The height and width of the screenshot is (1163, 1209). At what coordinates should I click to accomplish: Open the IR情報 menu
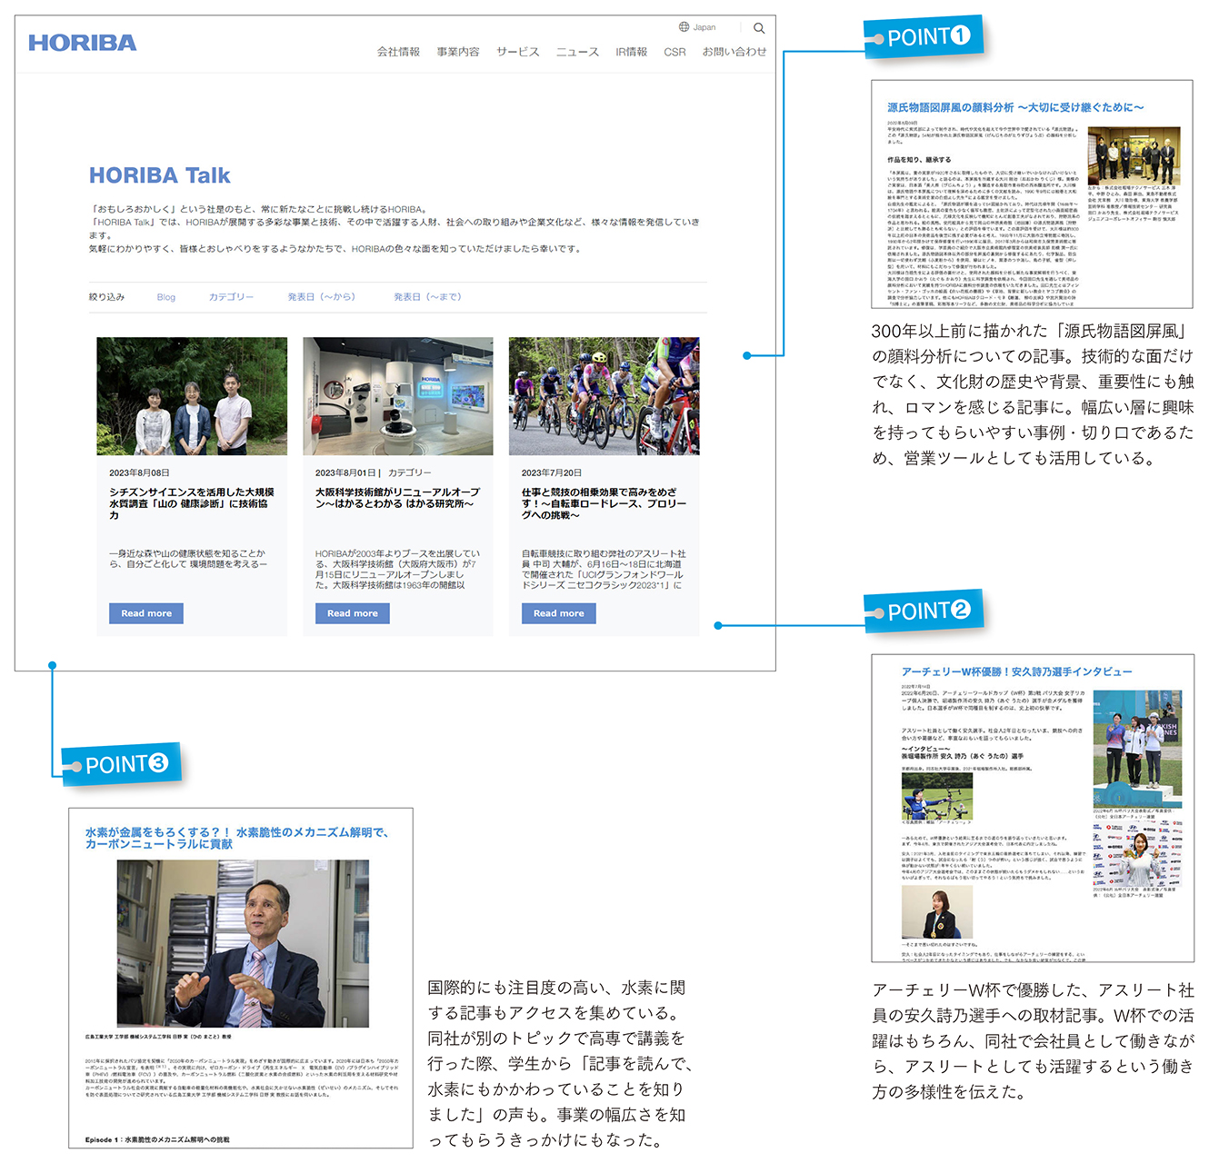click(x=631, y=52)
